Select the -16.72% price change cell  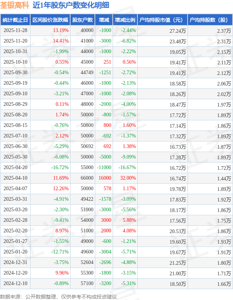click(60, 168)
